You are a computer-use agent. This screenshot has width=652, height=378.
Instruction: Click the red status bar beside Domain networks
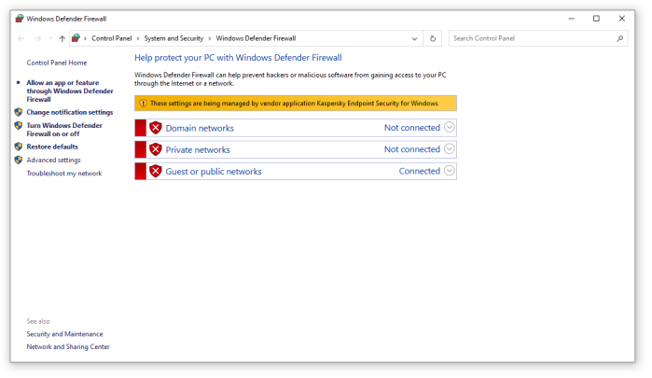click(x=140, y=128)
